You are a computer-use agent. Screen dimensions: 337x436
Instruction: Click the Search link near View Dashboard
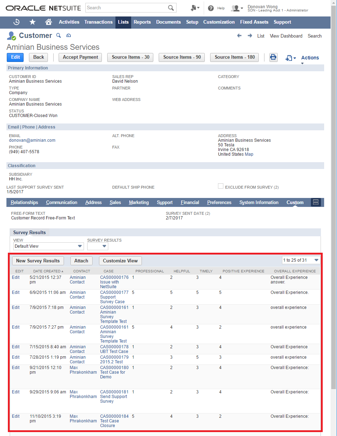coord(314,36)
